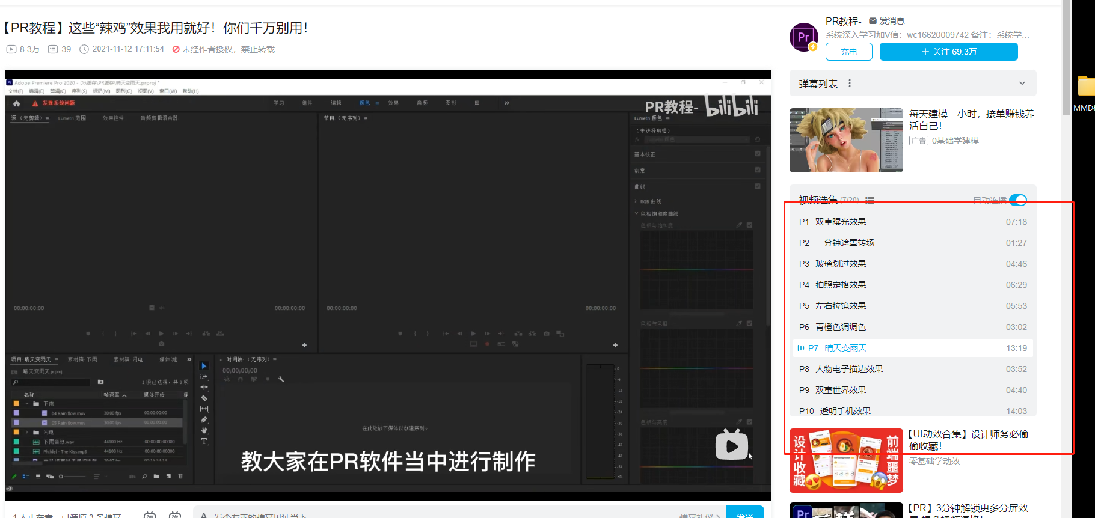Screen dimensions: 1095x518
Task: Click the source monitor play button
Action: (161, 333)
